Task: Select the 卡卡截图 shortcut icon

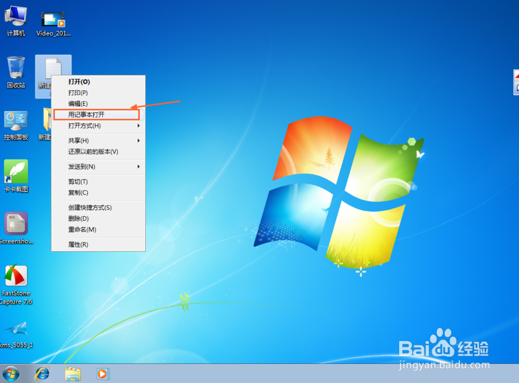Action: [16, 176]
